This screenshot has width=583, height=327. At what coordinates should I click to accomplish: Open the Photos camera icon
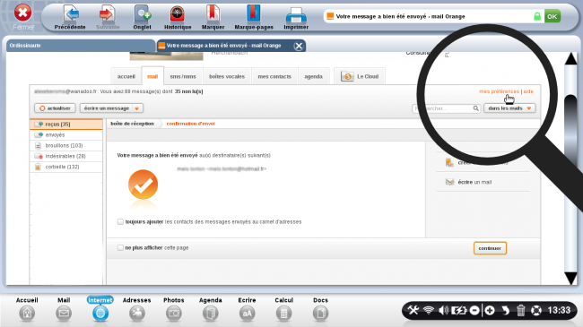click(x=174, y=314)
